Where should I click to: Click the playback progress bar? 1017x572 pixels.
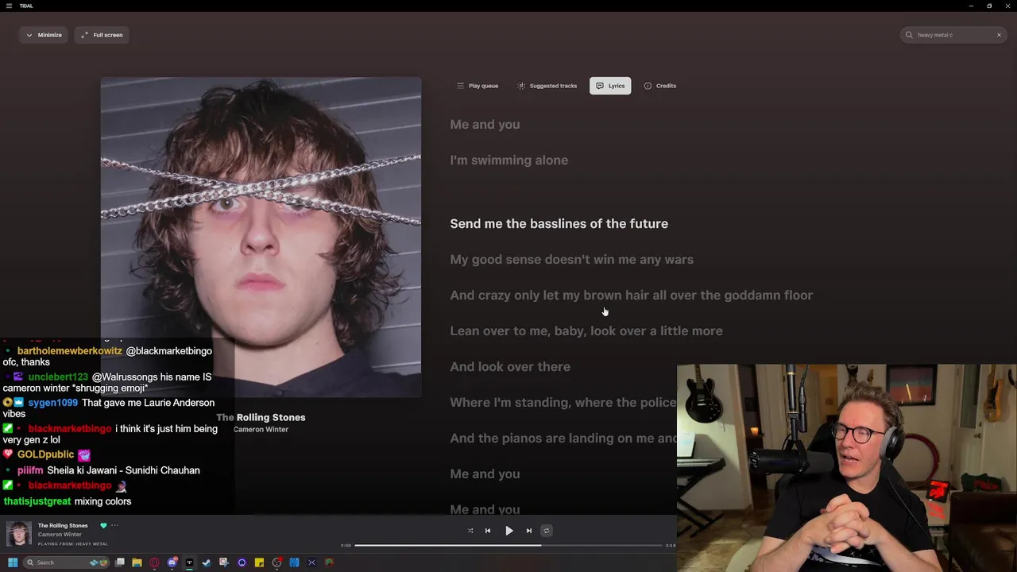(x=508, y=545)
